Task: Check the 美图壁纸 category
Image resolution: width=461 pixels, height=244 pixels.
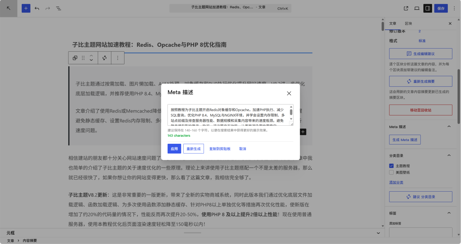Action: click(x=391, y=172)
